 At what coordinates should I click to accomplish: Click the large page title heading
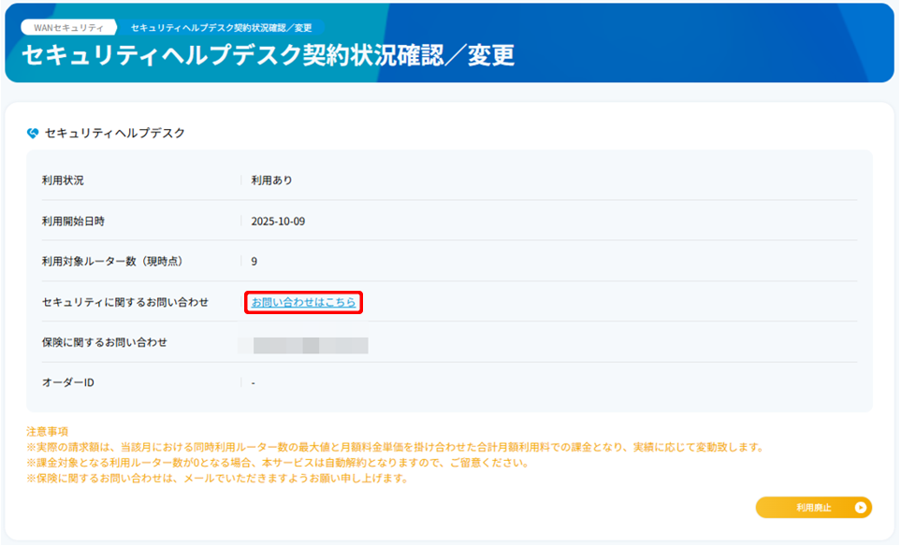268,55
